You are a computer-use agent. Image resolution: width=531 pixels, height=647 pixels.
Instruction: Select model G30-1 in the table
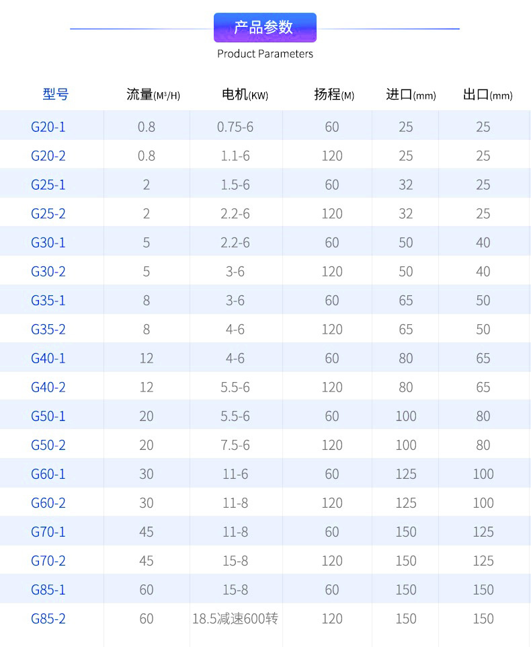coord(48,242)
